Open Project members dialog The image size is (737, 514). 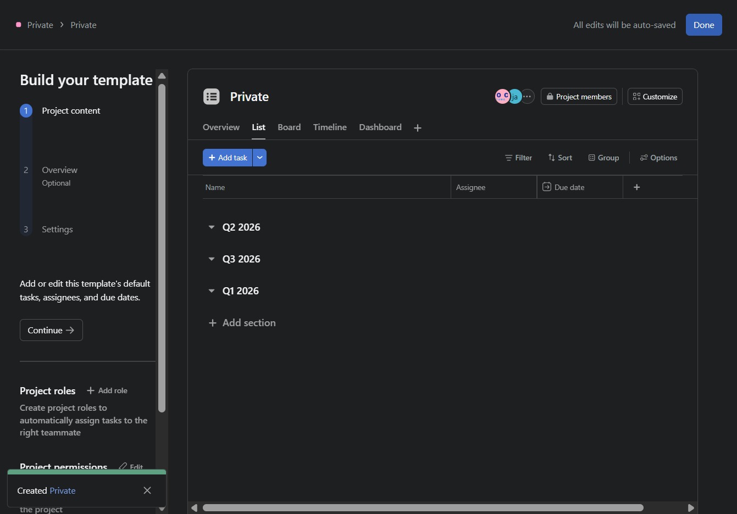click(x=579, y=97)
